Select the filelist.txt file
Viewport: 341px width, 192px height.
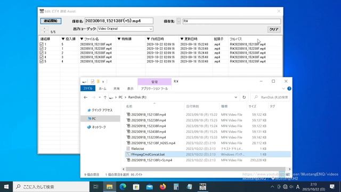[x=135, y=149]
